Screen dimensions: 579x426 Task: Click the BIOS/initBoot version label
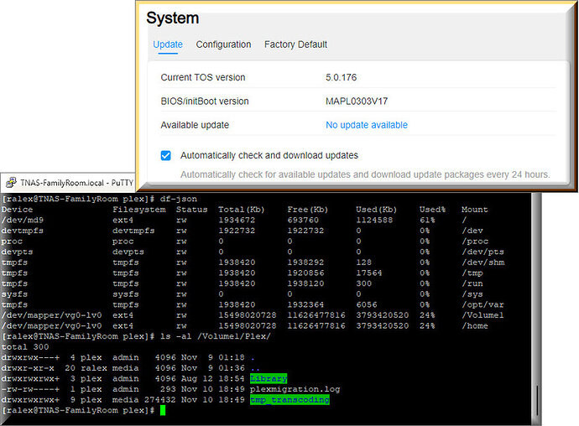pos(205,101)
